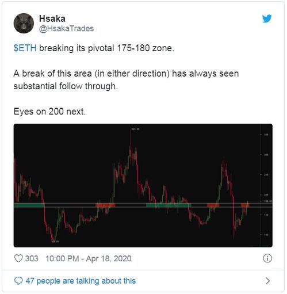Screen dimensions: 287x294
Task: Enlarge the ETH price chart image
Action: (x=143, y=185)
